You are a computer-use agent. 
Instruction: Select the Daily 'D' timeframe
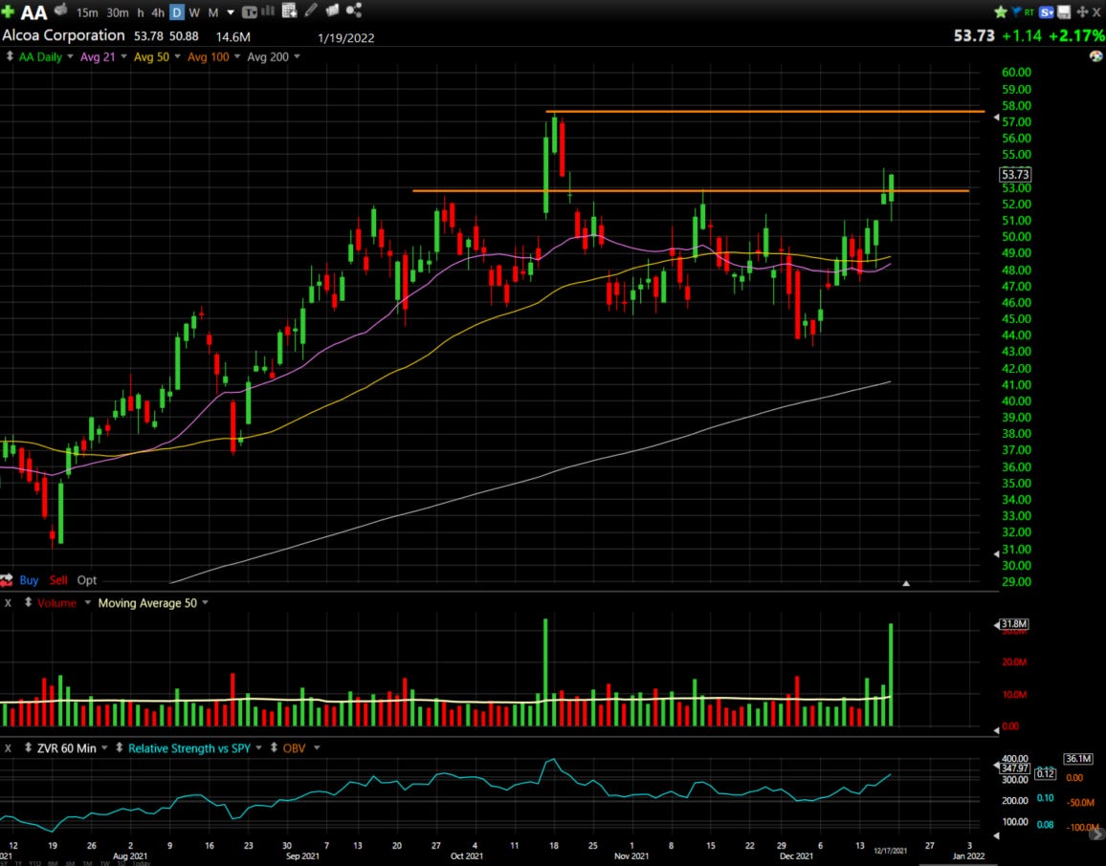176,12
